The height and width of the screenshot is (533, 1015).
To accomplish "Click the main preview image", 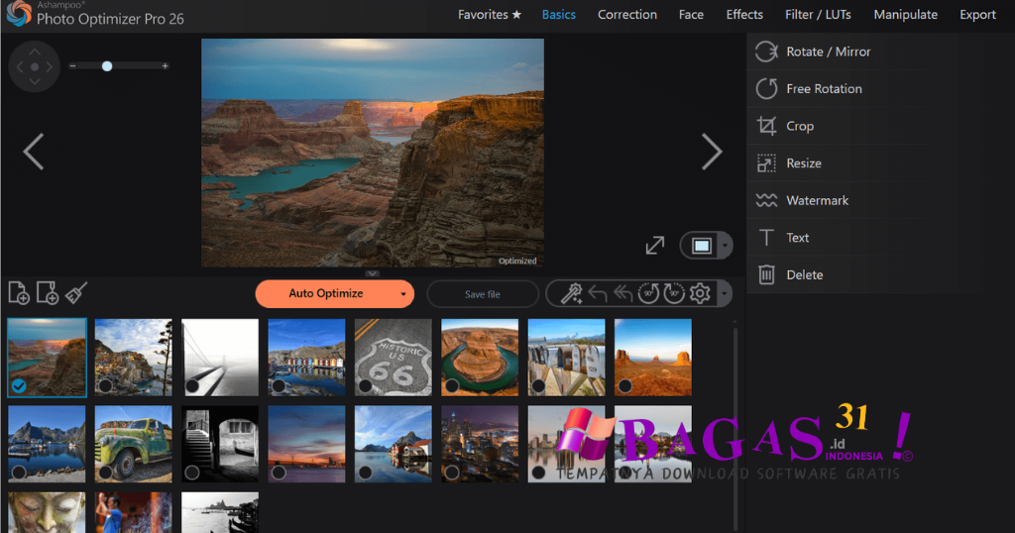I will click(373, 153).
